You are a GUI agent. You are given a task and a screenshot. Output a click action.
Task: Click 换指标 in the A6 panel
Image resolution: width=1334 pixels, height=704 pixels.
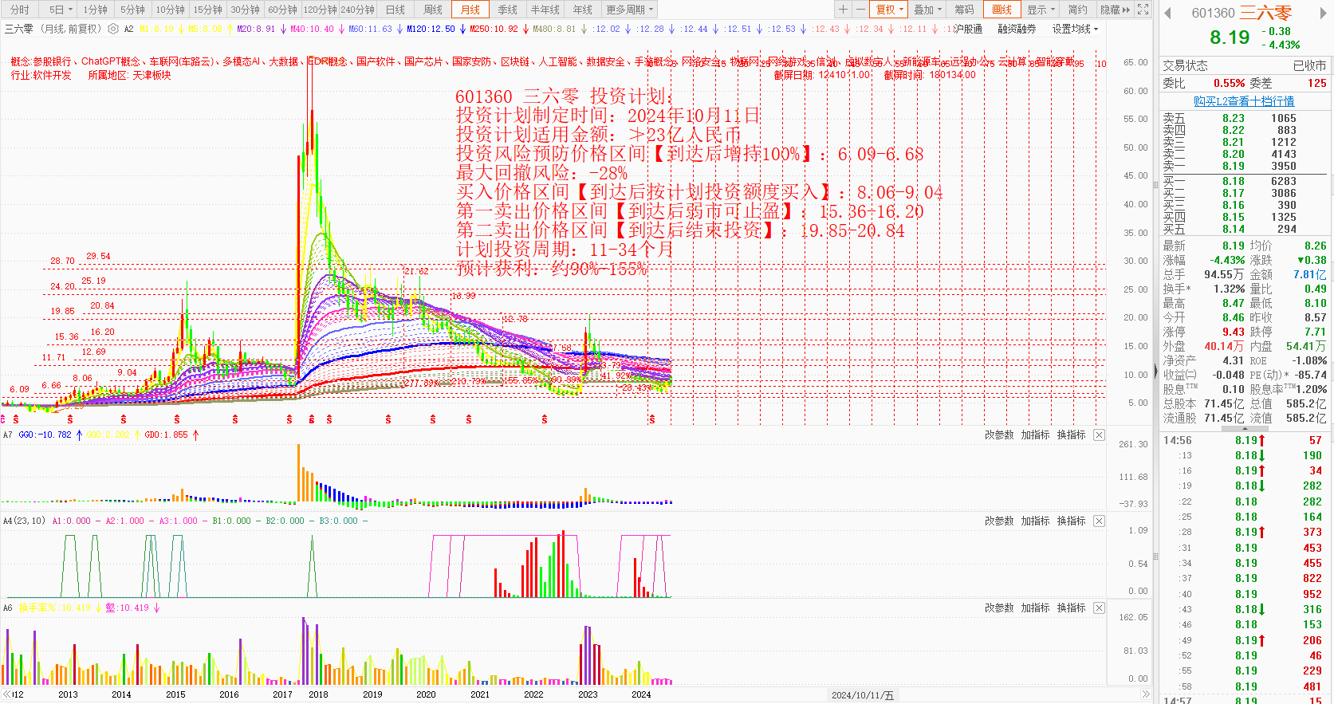1071,608
